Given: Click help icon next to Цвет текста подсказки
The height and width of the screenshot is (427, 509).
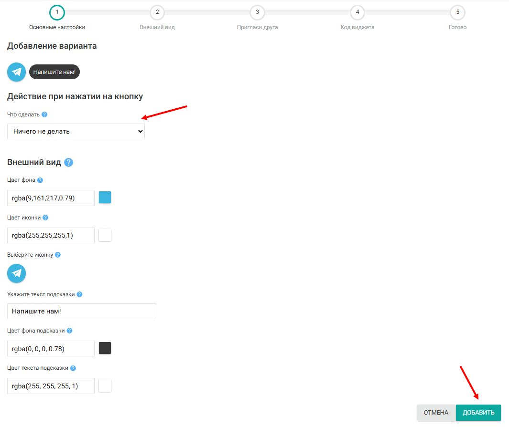Looking at the screenshot, I should click(x=73, y=368).
